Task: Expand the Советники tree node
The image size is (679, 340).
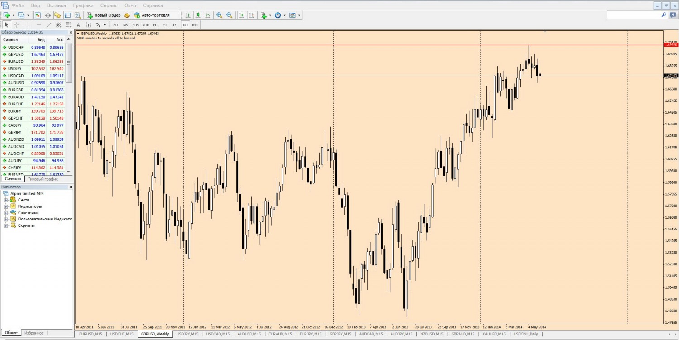Action: (x=6, y=213)
